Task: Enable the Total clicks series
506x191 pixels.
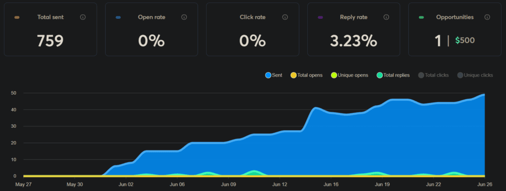Action: [433, 76]
